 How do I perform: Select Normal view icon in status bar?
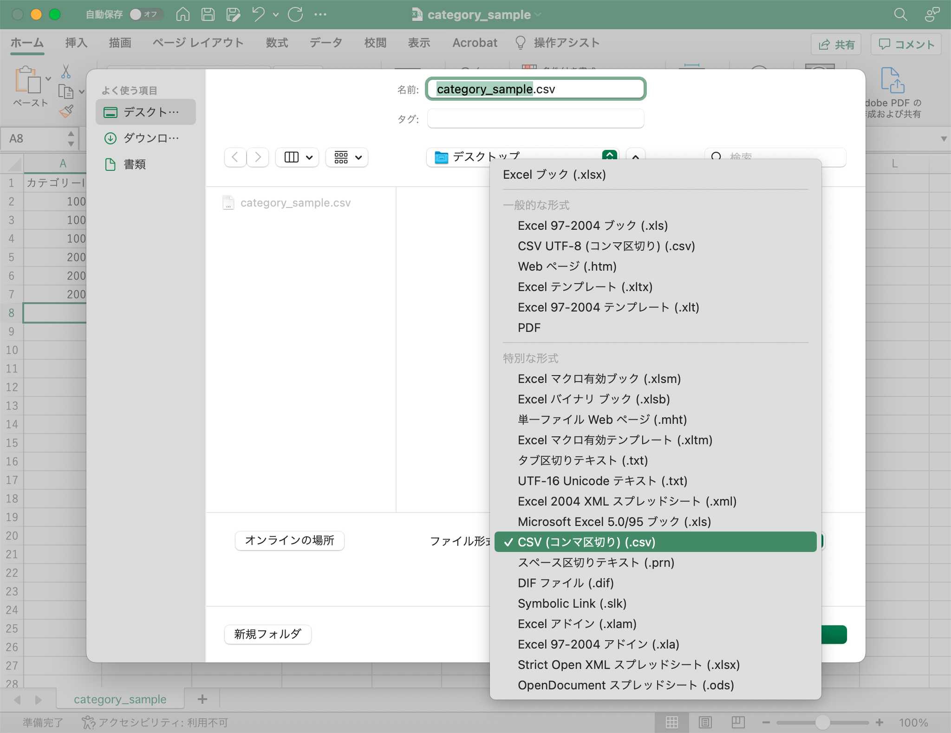[671, 722]
